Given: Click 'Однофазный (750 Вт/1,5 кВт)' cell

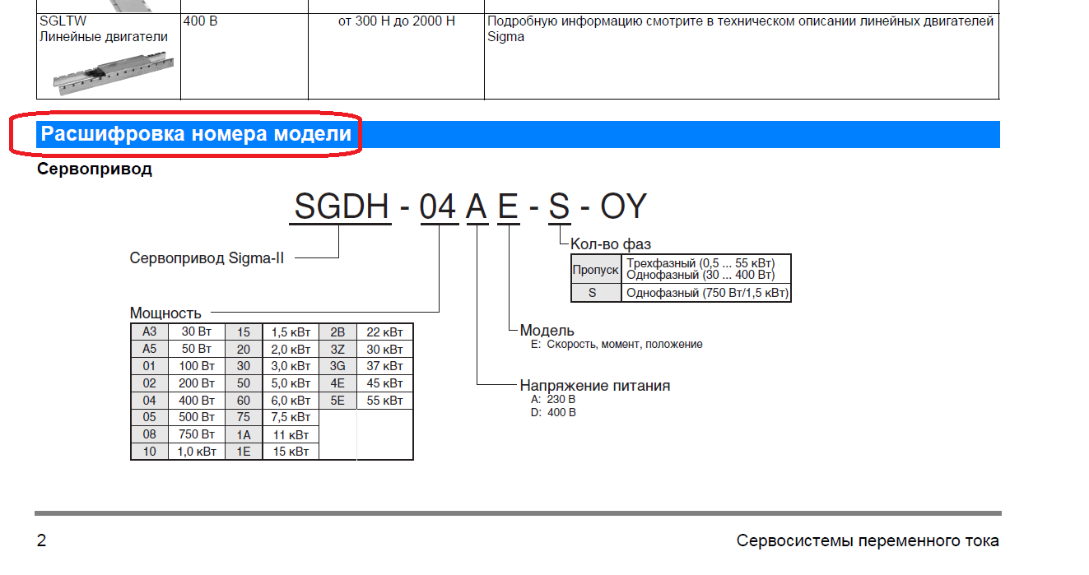Looking at the screenshot, I should click(706, 293).
